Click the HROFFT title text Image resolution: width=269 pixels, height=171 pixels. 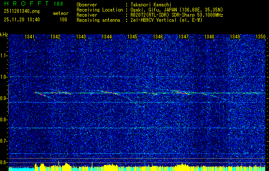coord(27,3)
